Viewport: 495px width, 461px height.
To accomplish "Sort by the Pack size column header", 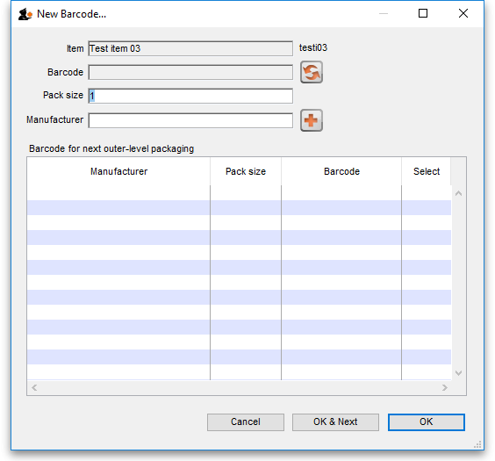I will click(x=246, y=171).
